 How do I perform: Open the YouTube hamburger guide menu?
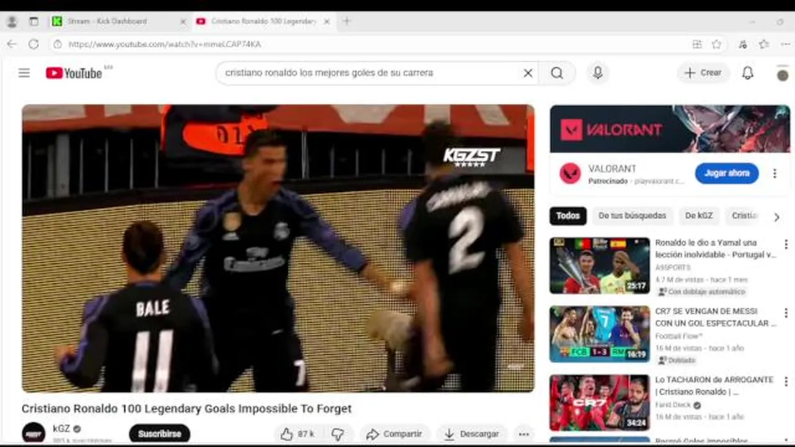click(24, 73)
